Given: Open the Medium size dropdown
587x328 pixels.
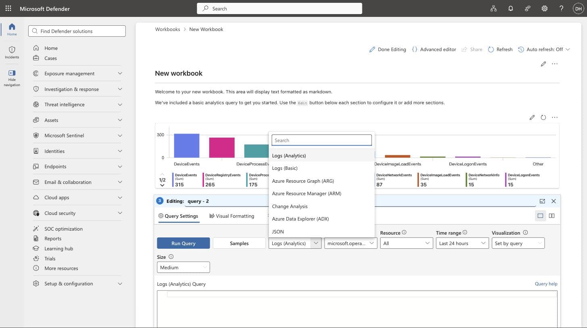Looking at the screenshot, I should pos(183,267).
